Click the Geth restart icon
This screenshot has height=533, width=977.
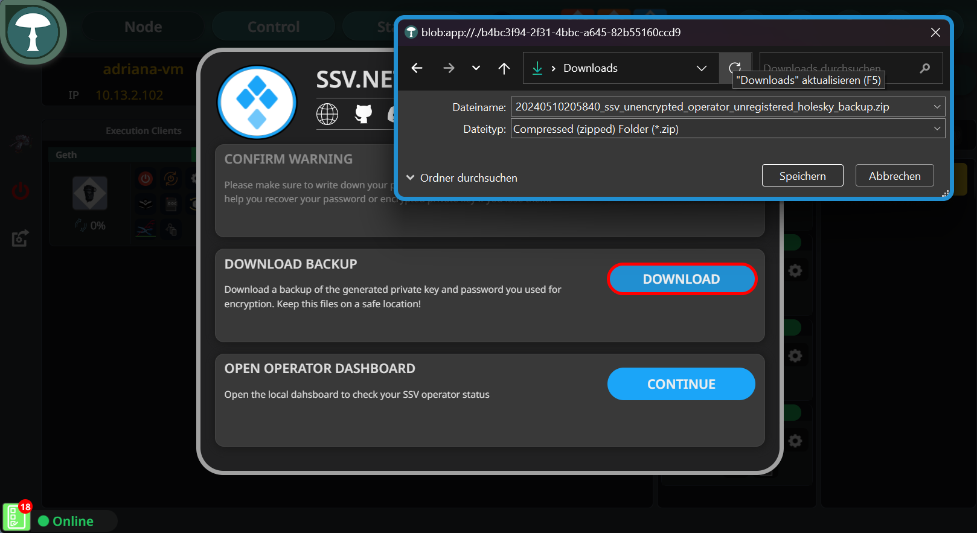171,179
